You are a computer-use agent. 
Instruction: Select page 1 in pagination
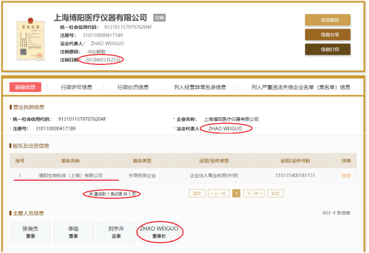236,194
